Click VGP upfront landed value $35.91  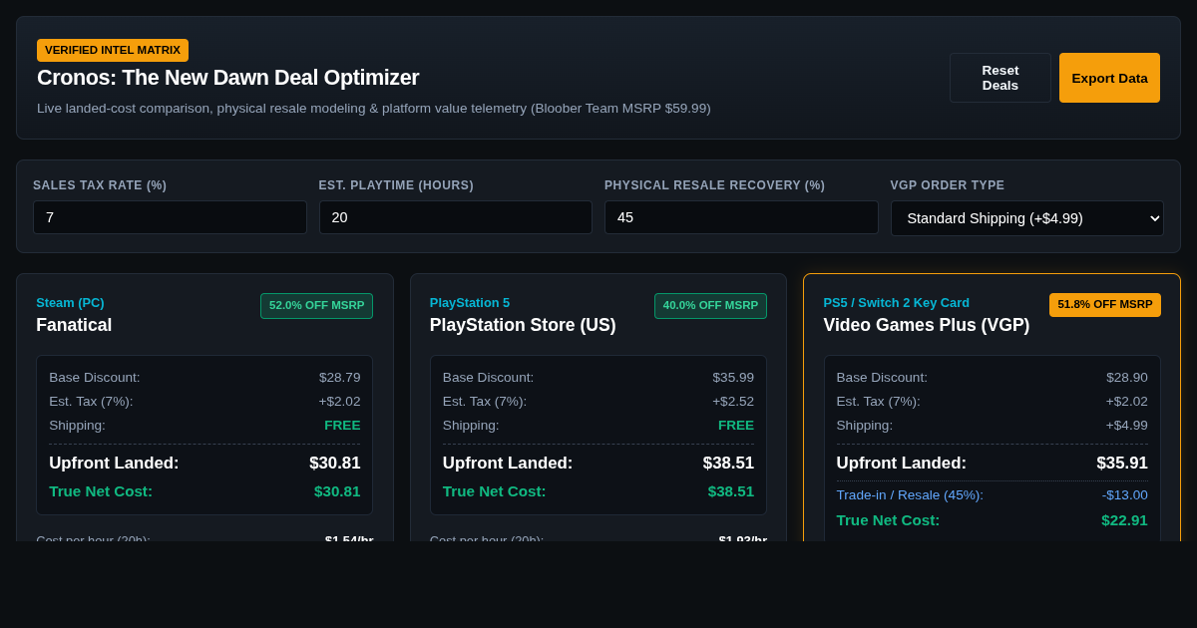[1122, 464]
